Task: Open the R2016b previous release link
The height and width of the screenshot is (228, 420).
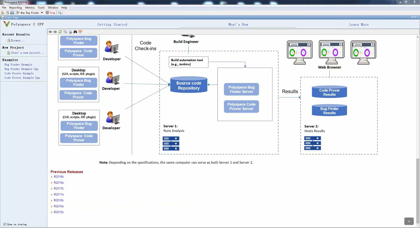Action: (59, 200)
